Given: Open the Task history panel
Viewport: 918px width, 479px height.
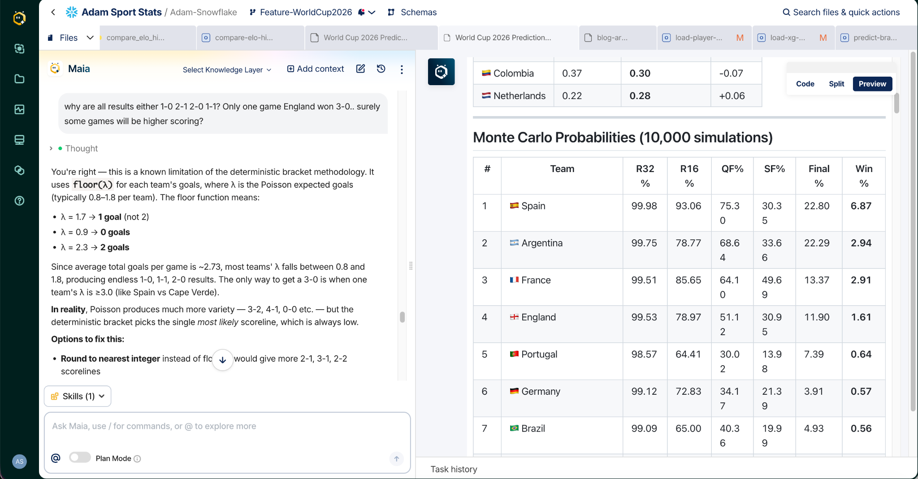Looking at the screenshot, I should pyautogui.click(x=454, y=469).
